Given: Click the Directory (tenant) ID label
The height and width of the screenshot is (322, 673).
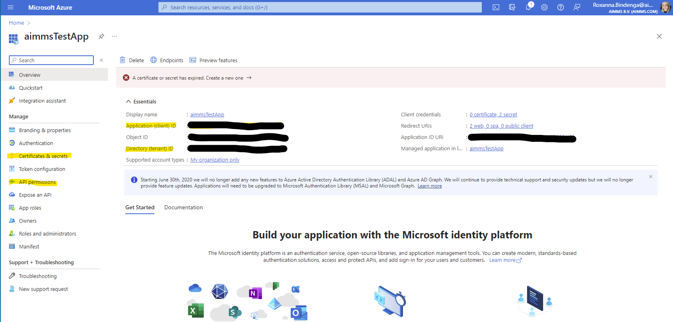Looking at the screenshot, I should (150, 148).
